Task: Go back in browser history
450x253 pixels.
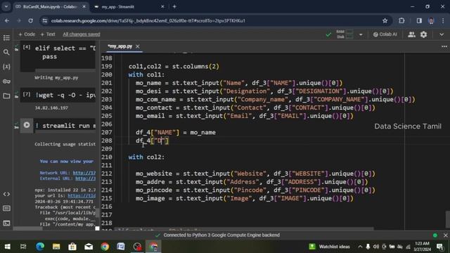Action: pos(7,20)
